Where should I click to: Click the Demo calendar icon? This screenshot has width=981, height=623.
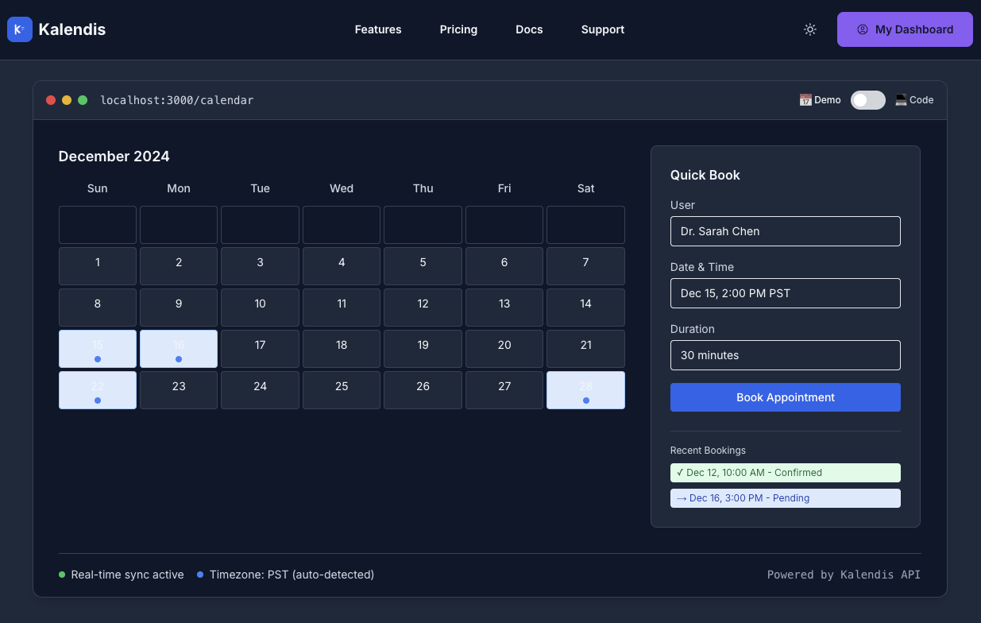pyautogui.click(x=805, y=99)
